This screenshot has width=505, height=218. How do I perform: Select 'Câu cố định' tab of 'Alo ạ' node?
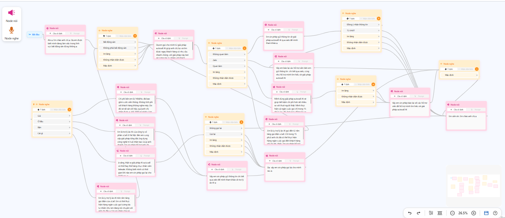pyautogui.click(x=55, y=33)
